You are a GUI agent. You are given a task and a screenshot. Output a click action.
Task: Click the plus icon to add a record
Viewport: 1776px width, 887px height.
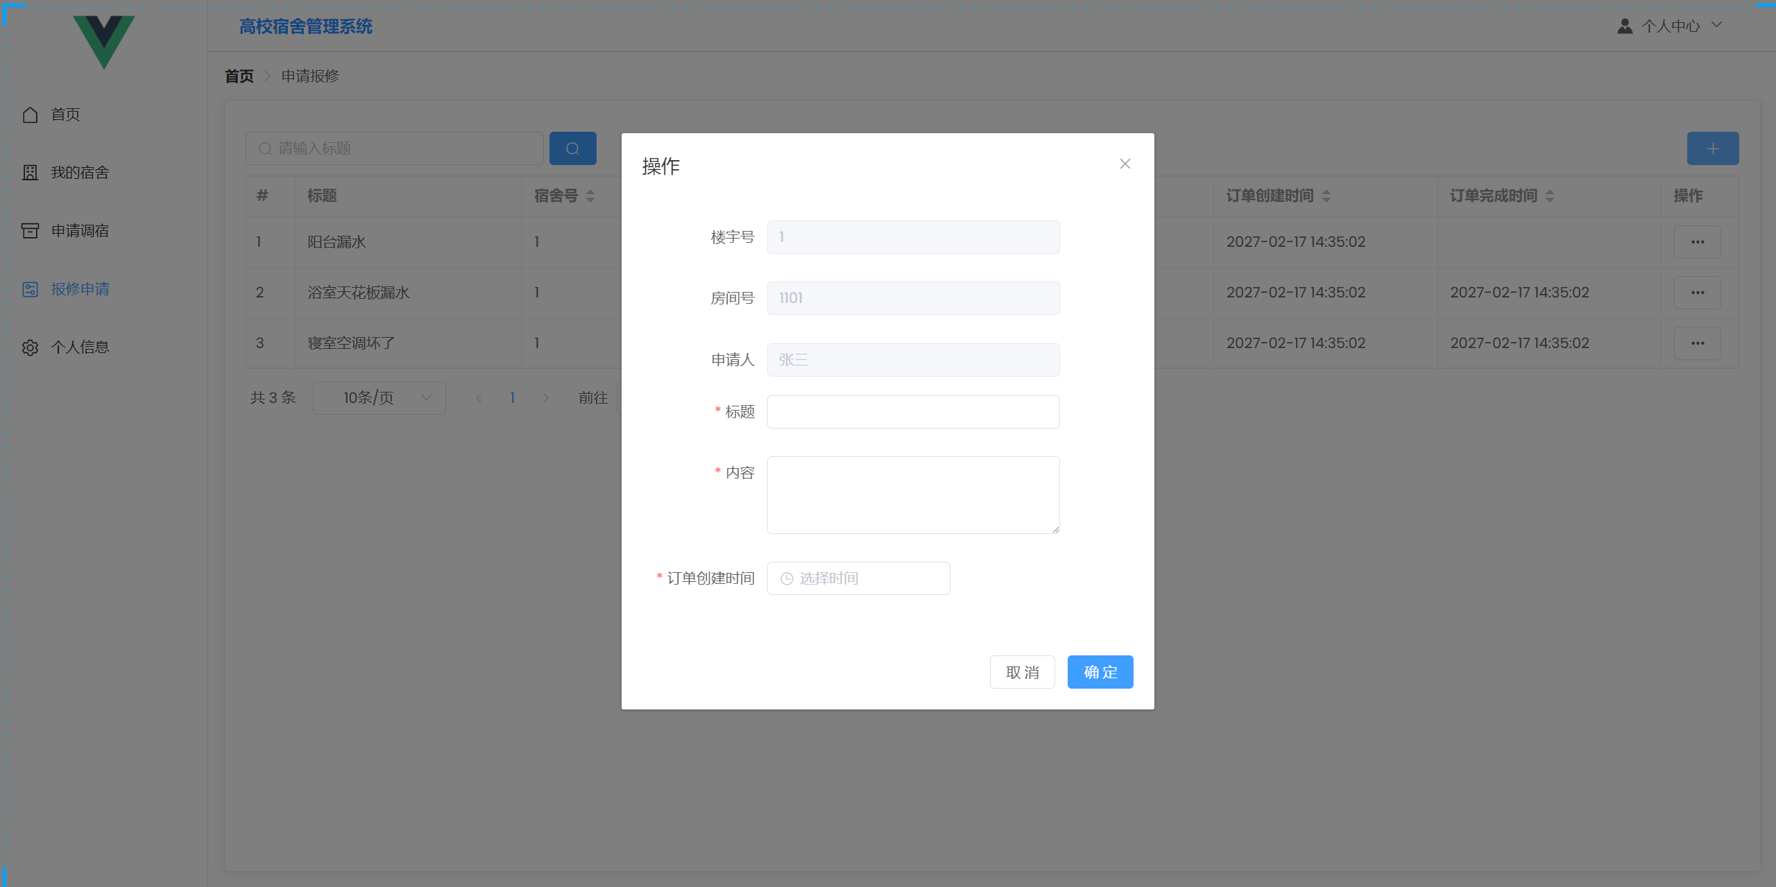tap(1712, 148)
